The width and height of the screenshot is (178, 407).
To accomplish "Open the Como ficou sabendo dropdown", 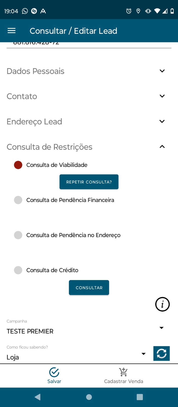I will pos(144,354).
